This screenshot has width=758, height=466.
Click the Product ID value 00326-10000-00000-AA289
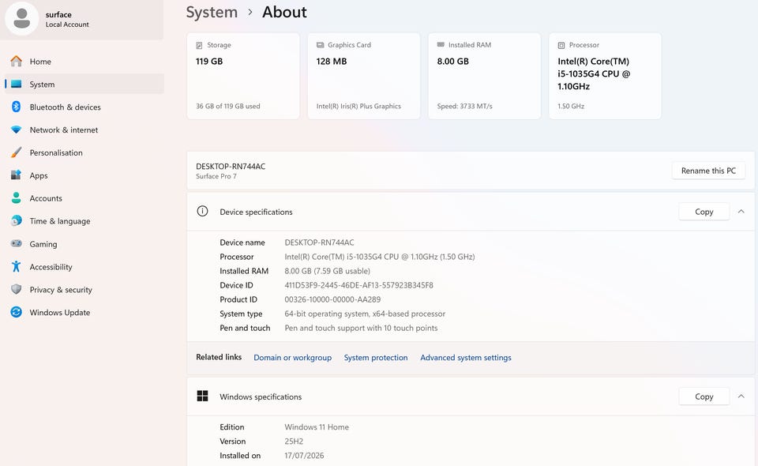tap(332, 299)
